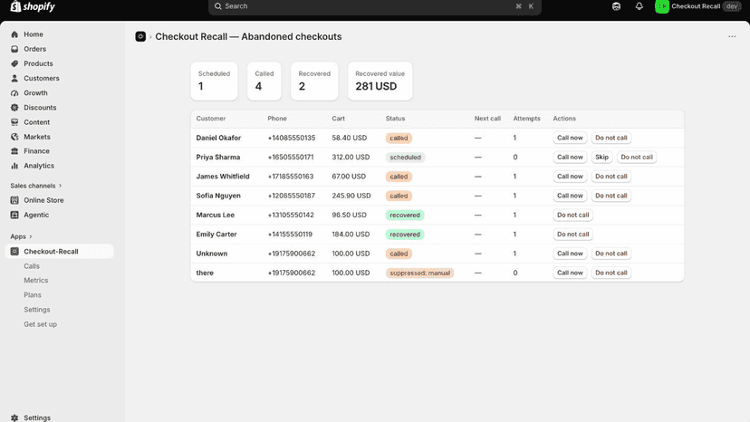Click the Markets globe icon
Screen dimensions: 750x422
pos(14,137)
